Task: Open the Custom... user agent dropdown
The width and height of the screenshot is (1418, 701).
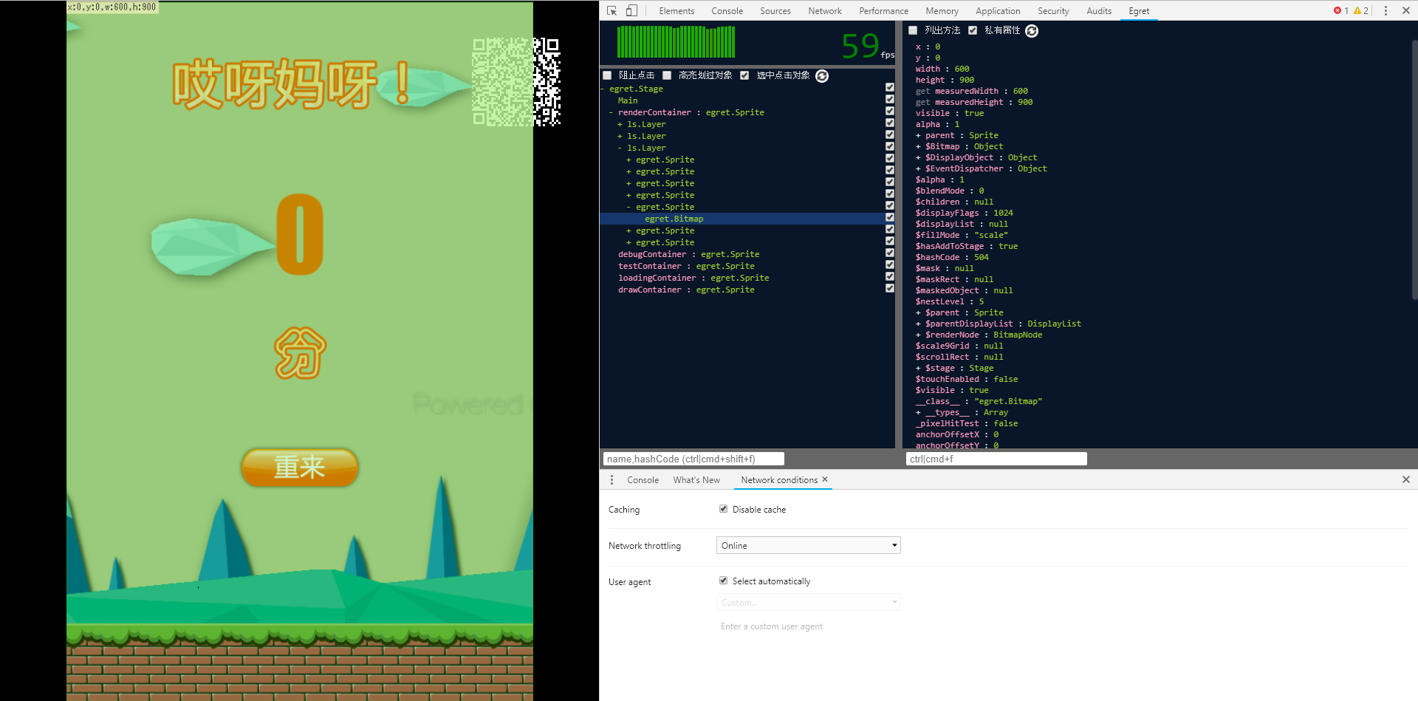Action: coord(809,602)
